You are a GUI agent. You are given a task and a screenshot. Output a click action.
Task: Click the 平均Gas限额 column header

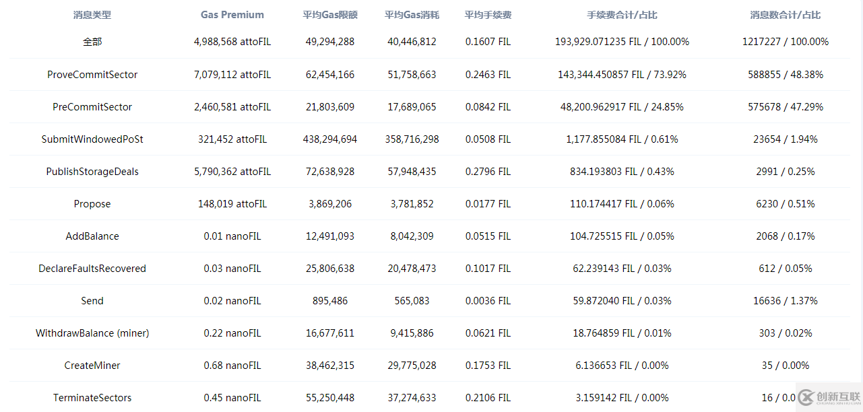pos(330,15)
